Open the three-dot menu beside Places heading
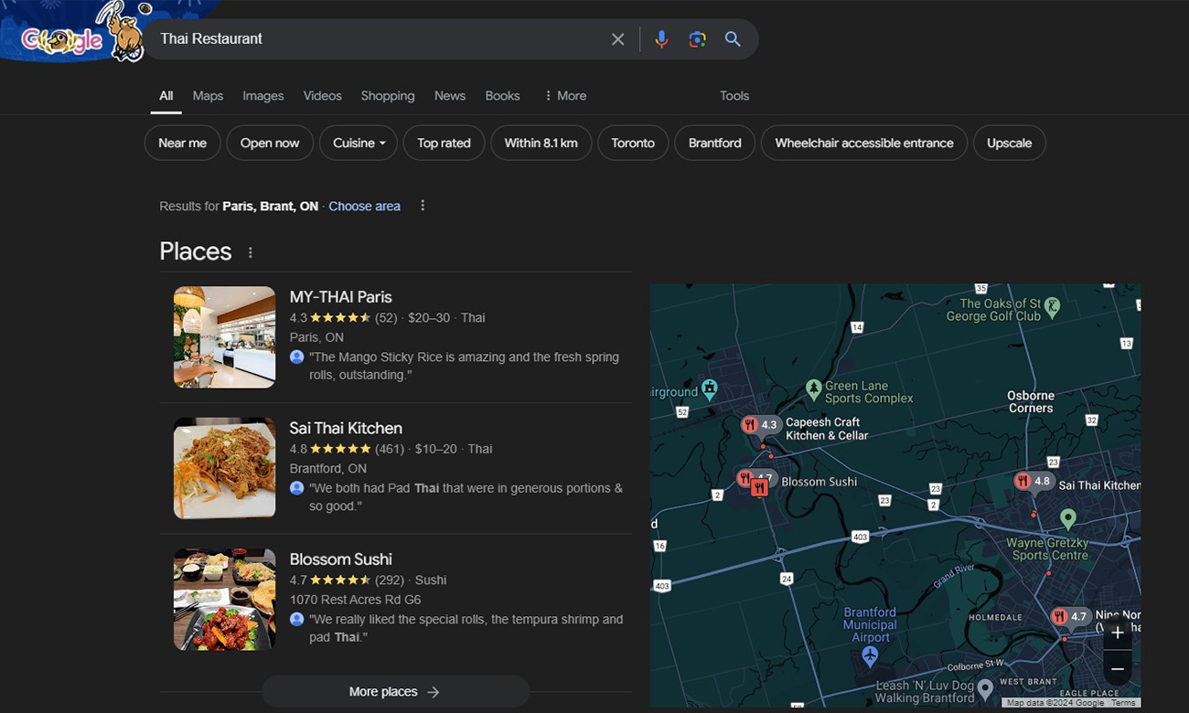Screen dimensions: 1189x713 [x=251, y=252]
